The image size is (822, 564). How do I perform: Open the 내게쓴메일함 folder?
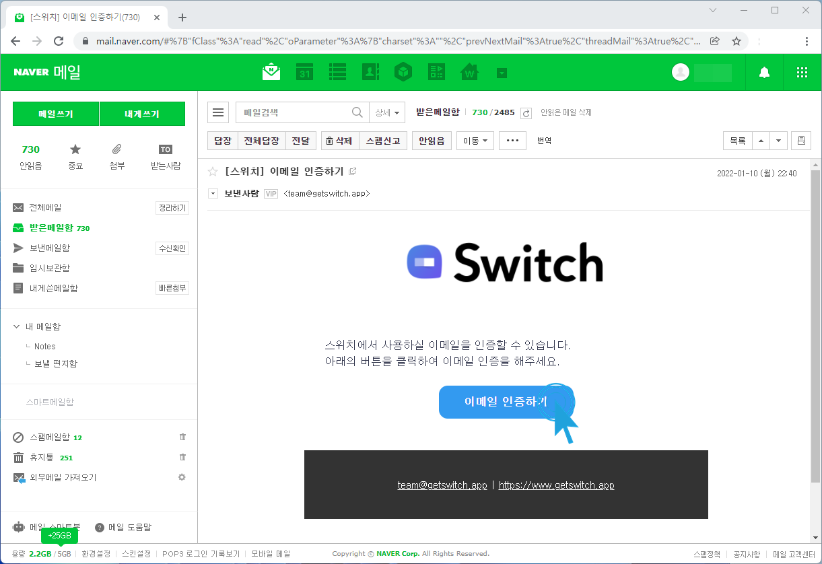coord(53,289)
